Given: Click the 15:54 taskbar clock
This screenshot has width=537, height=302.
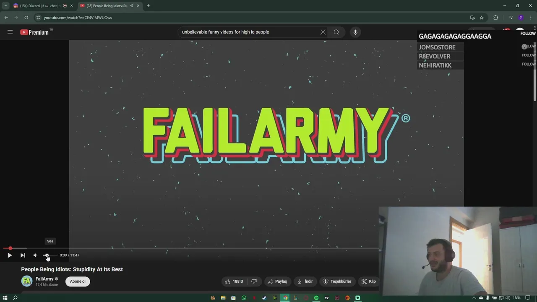Looking at the screenshot, I should click(x=517, y=298).
